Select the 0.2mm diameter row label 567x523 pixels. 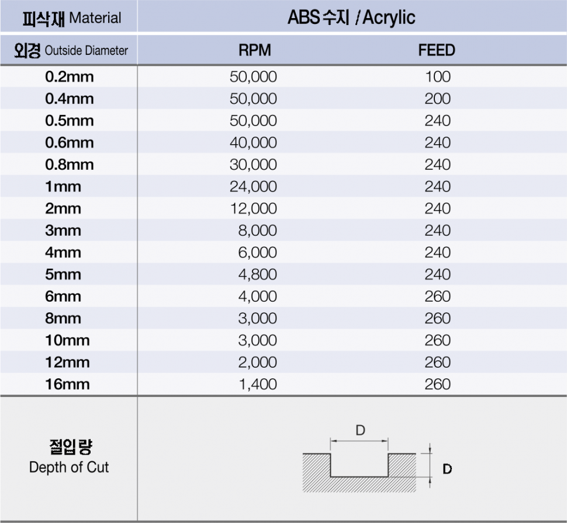(x=69, y=76)
